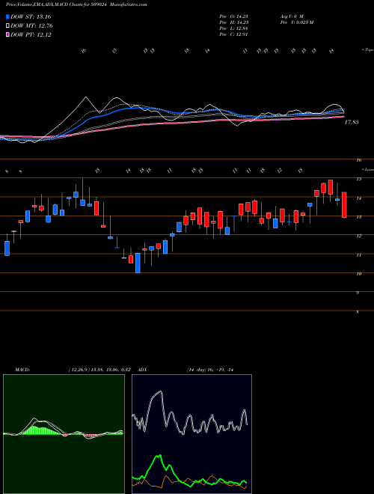Open the green MACD histogram panel

(64, 434)
